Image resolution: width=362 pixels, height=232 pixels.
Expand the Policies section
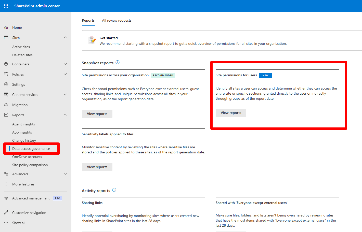(65, 74)
